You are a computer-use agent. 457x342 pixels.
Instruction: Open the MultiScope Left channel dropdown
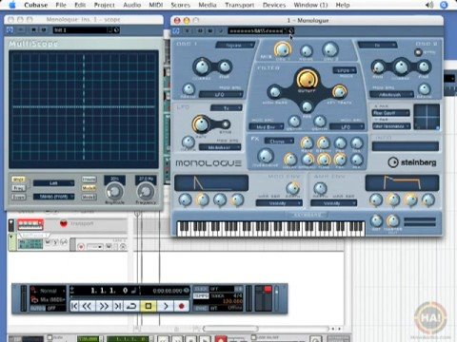53,183
